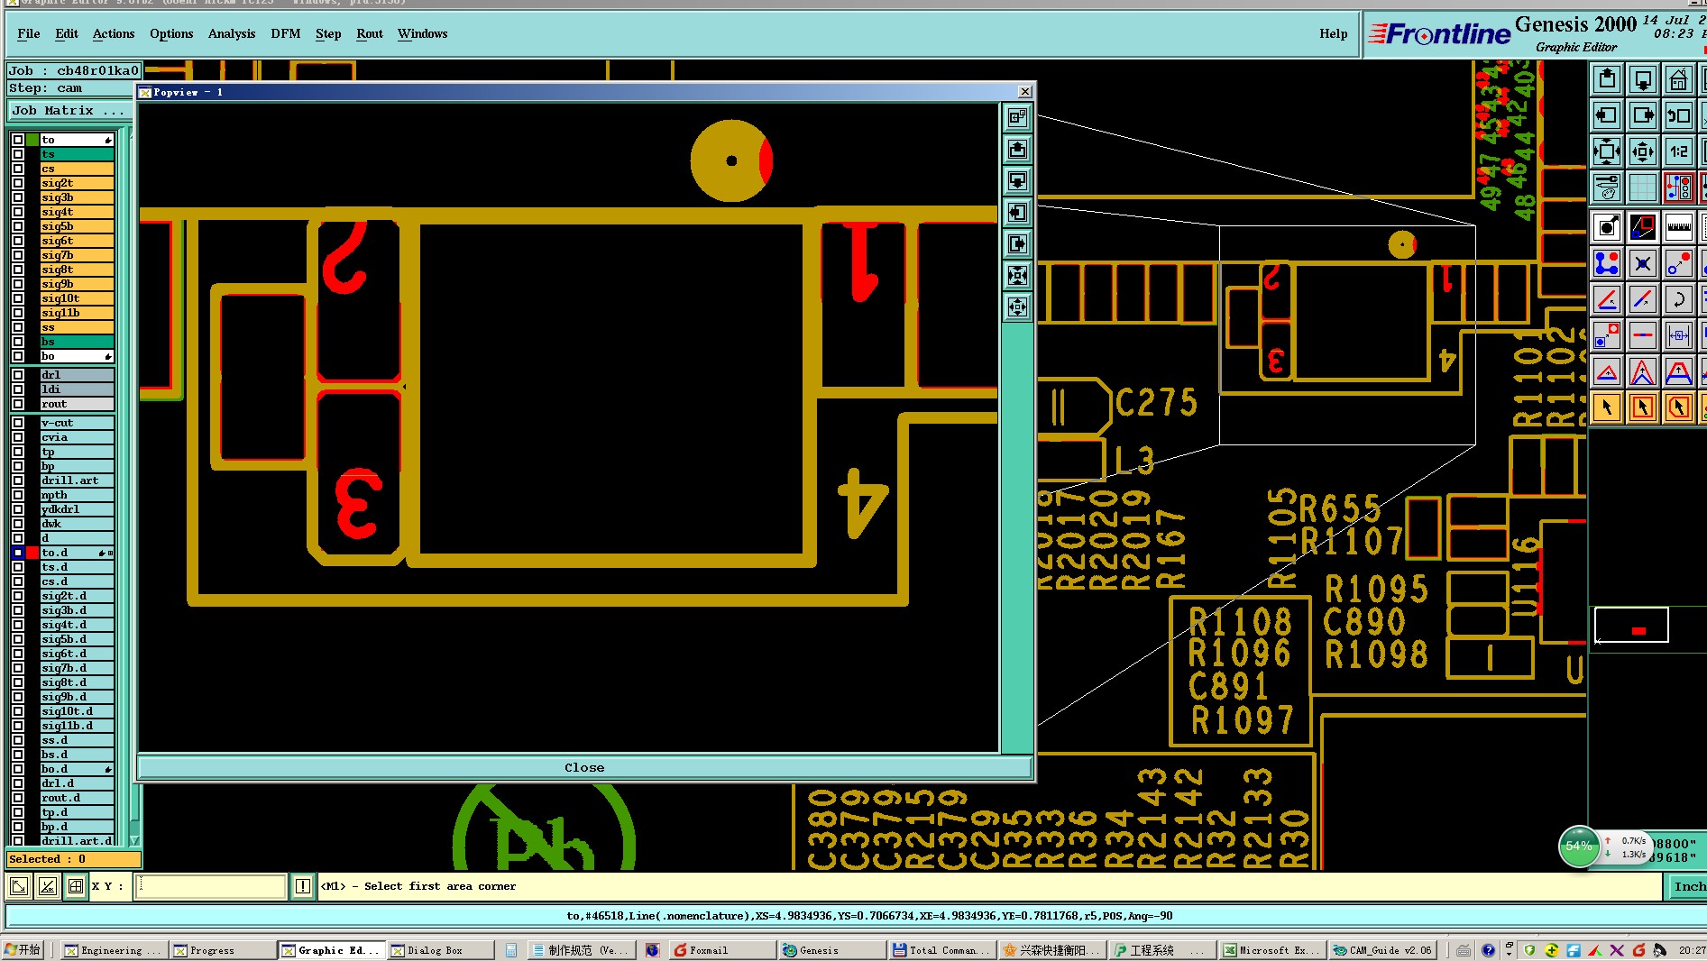Open the Rout menu
Image resolution: width=1707 pixels, height=961 pixels.
point(370,34)
